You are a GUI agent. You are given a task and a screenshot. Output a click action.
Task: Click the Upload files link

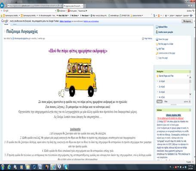pyautogui.click(x=163, y=27)
